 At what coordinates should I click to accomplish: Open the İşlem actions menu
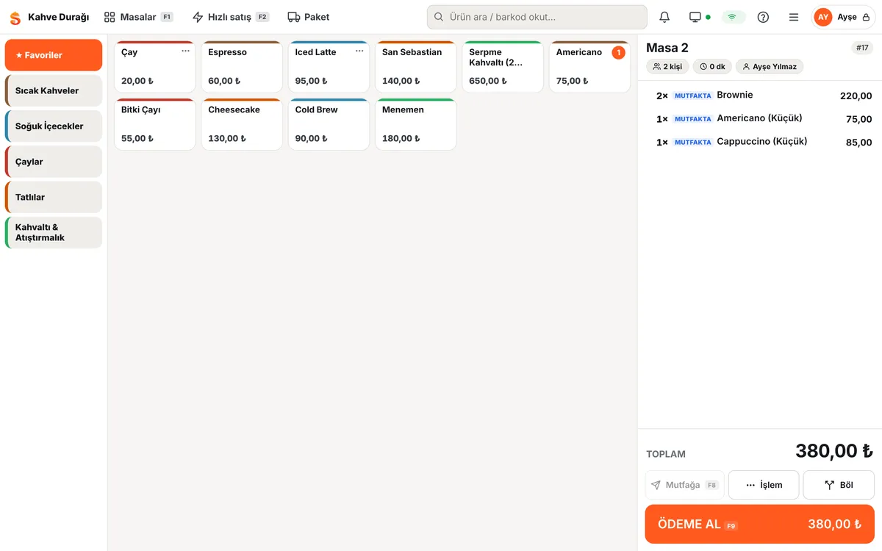point(764,485)
